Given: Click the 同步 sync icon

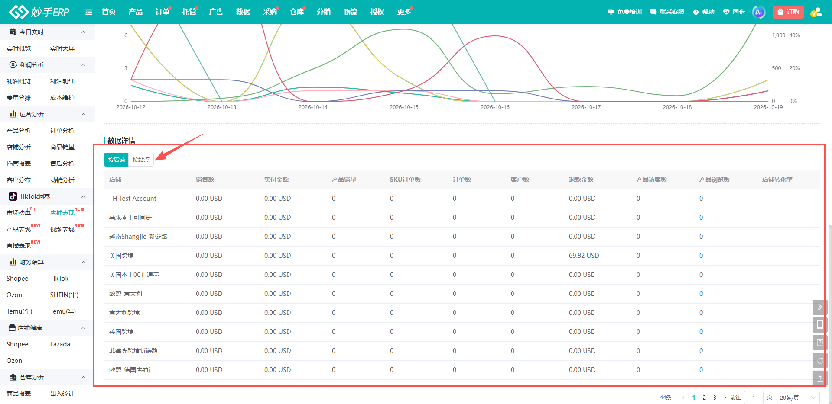Looking at the screenshot, I should click(x=726, y=12).
